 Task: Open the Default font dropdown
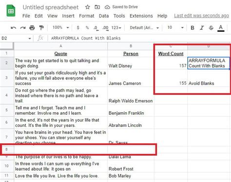144,28
